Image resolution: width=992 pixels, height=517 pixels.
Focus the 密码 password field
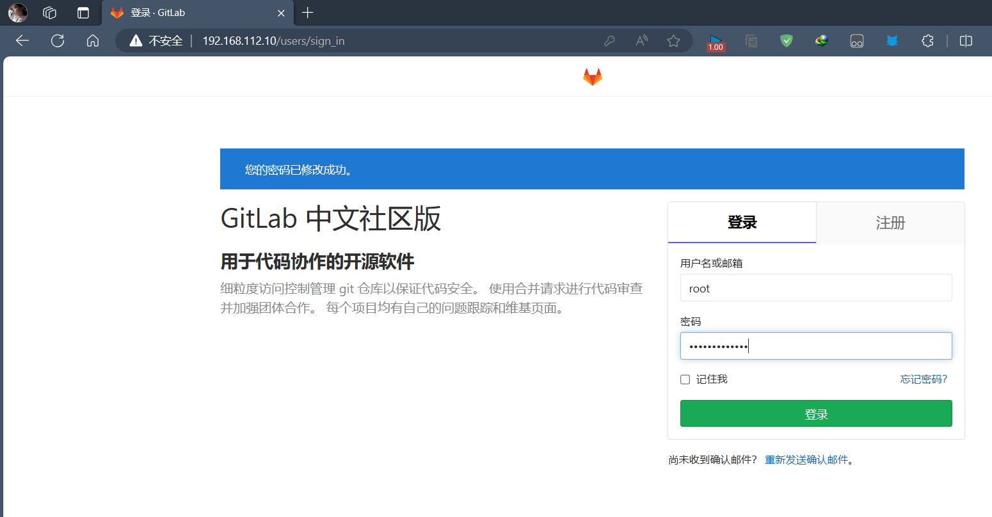coord(816,346)
